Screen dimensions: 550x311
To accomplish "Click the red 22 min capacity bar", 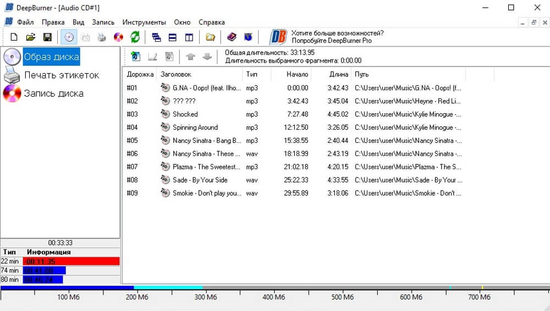I will 71,261.
